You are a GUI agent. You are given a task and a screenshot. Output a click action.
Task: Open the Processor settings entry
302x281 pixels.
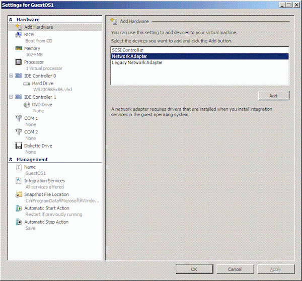pos(34,62)
